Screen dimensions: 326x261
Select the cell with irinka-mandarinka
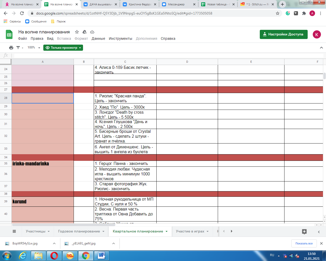click(x=43, y=164)
